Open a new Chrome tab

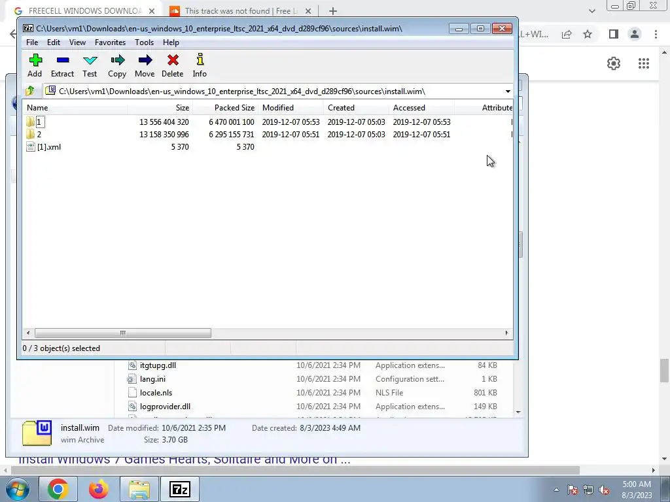pyautogui.click(x=333, y=11)
